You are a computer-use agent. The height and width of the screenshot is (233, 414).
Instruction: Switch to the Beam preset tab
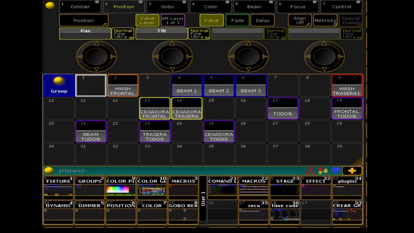tap(254, 6)
